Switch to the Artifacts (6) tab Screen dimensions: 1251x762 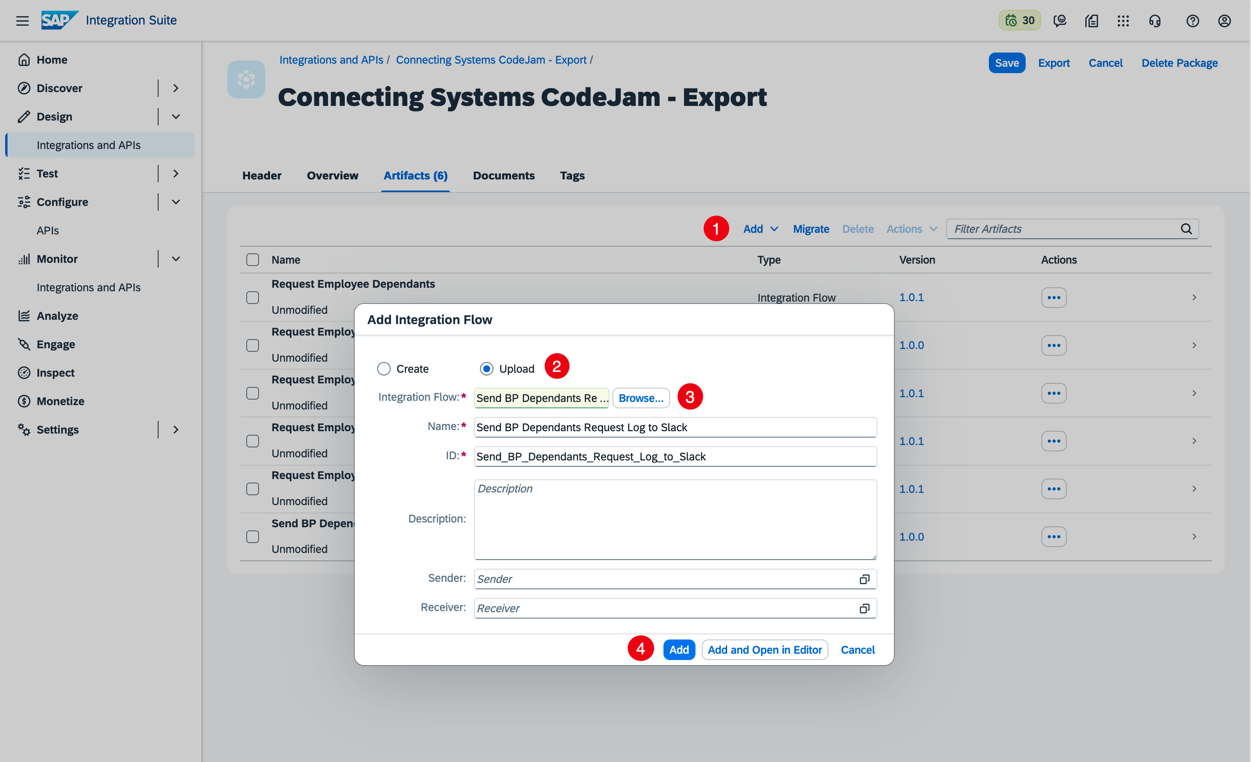[415, 175]
